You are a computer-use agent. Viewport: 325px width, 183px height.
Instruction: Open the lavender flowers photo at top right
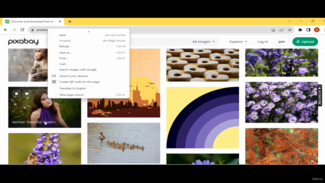pos(281,63)
